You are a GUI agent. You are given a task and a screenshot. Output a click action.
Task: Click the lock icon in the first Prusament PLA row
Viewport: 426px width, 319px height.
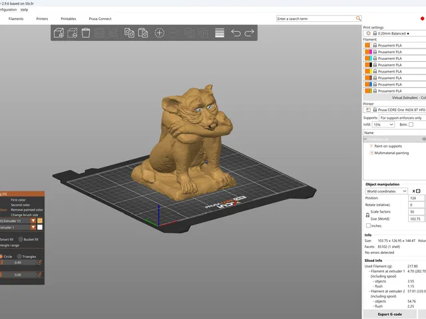coord(375,45)
